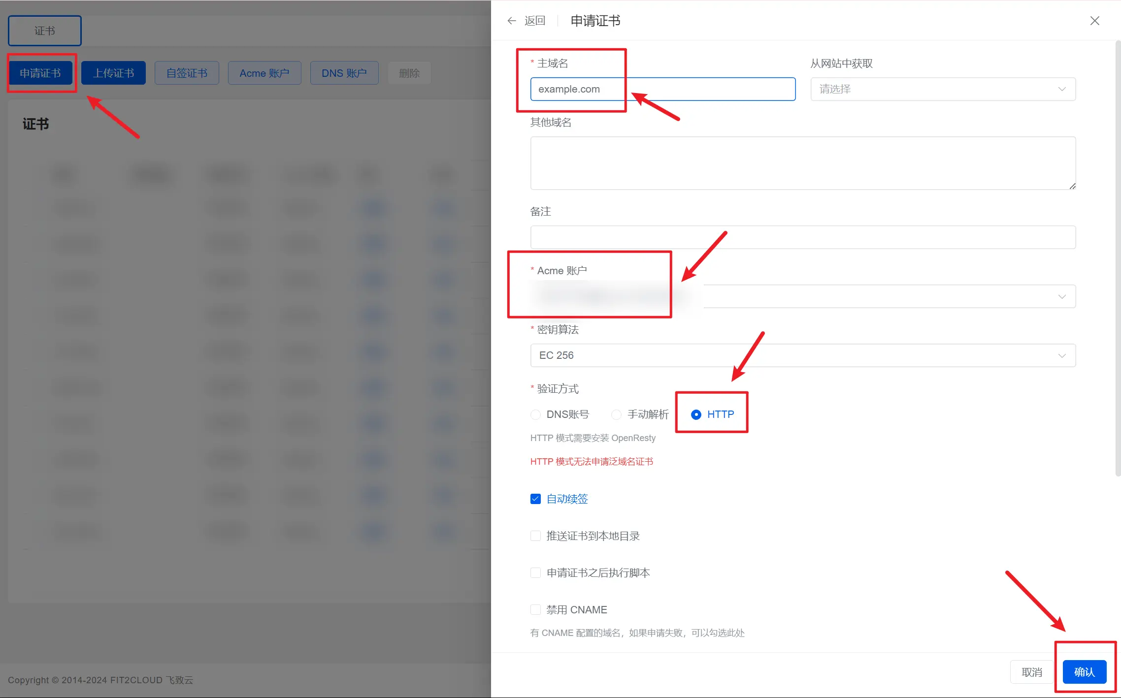Tick the 禁用 CNAME checkbox

(535, 610)
